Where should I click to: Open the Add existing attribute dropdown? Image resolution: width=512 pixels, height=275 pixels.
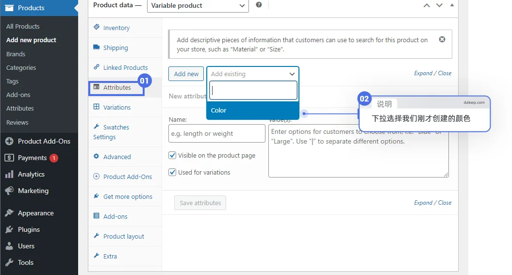click(x=253, y=74)
